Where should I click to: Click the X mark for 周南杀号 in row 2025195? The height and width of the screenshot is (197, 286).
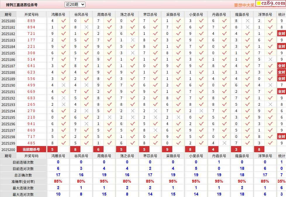tap(109, 117)
